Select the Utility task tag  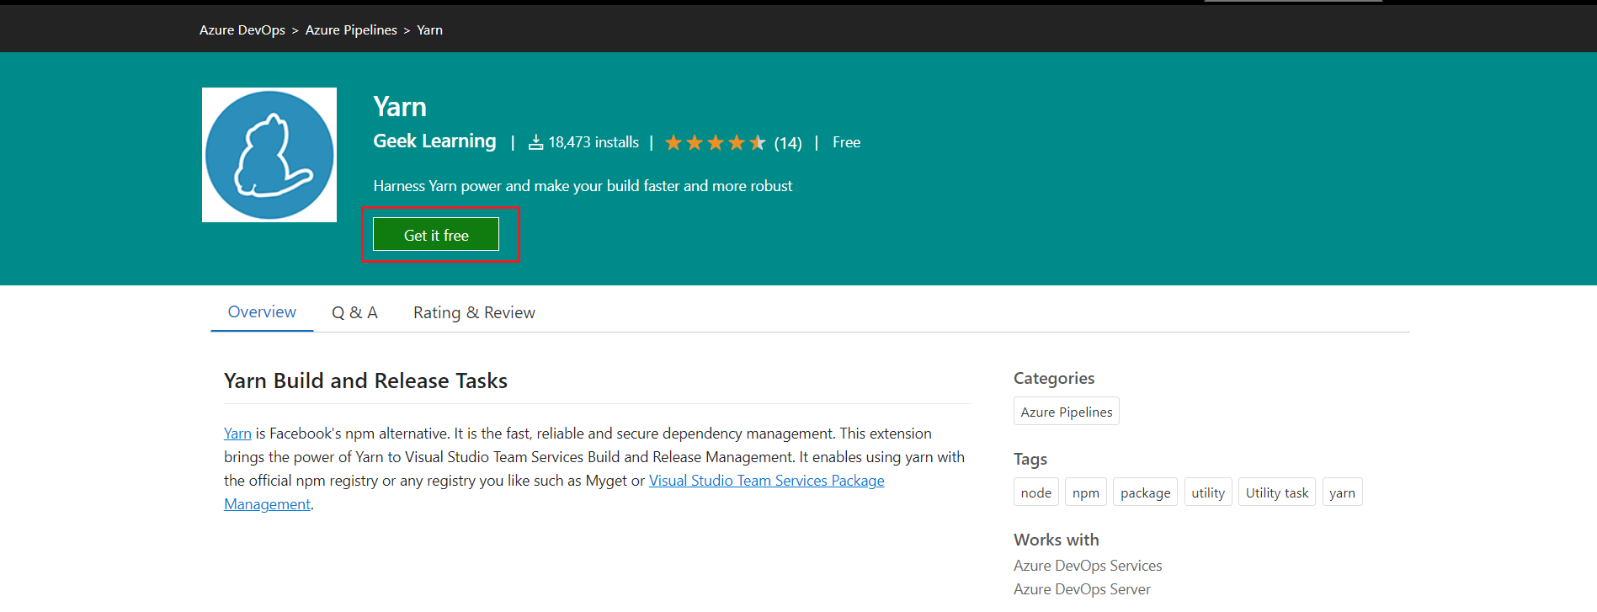1276,492
